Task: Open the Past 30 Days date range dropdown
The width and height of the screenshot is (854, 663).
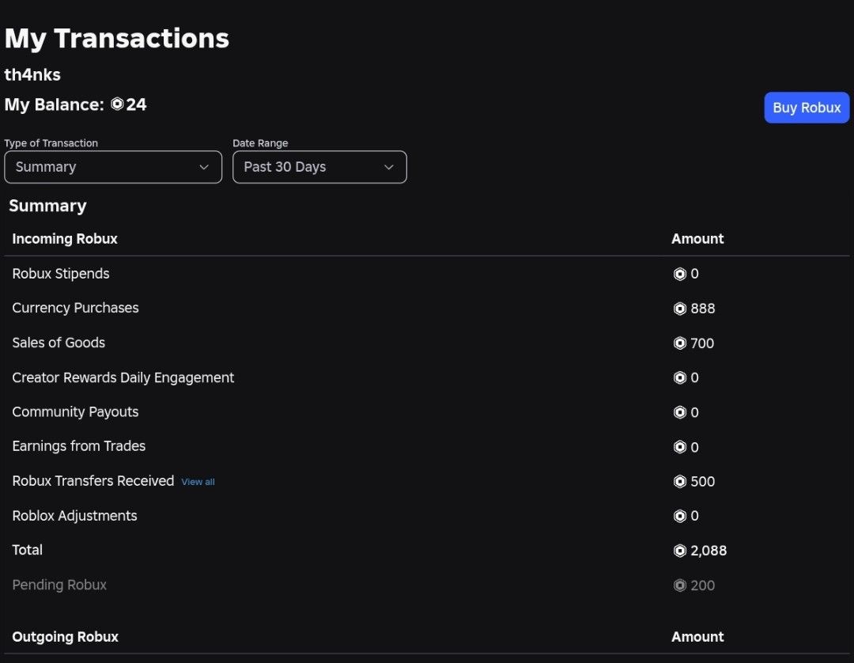Action: (x=319, y=167)
